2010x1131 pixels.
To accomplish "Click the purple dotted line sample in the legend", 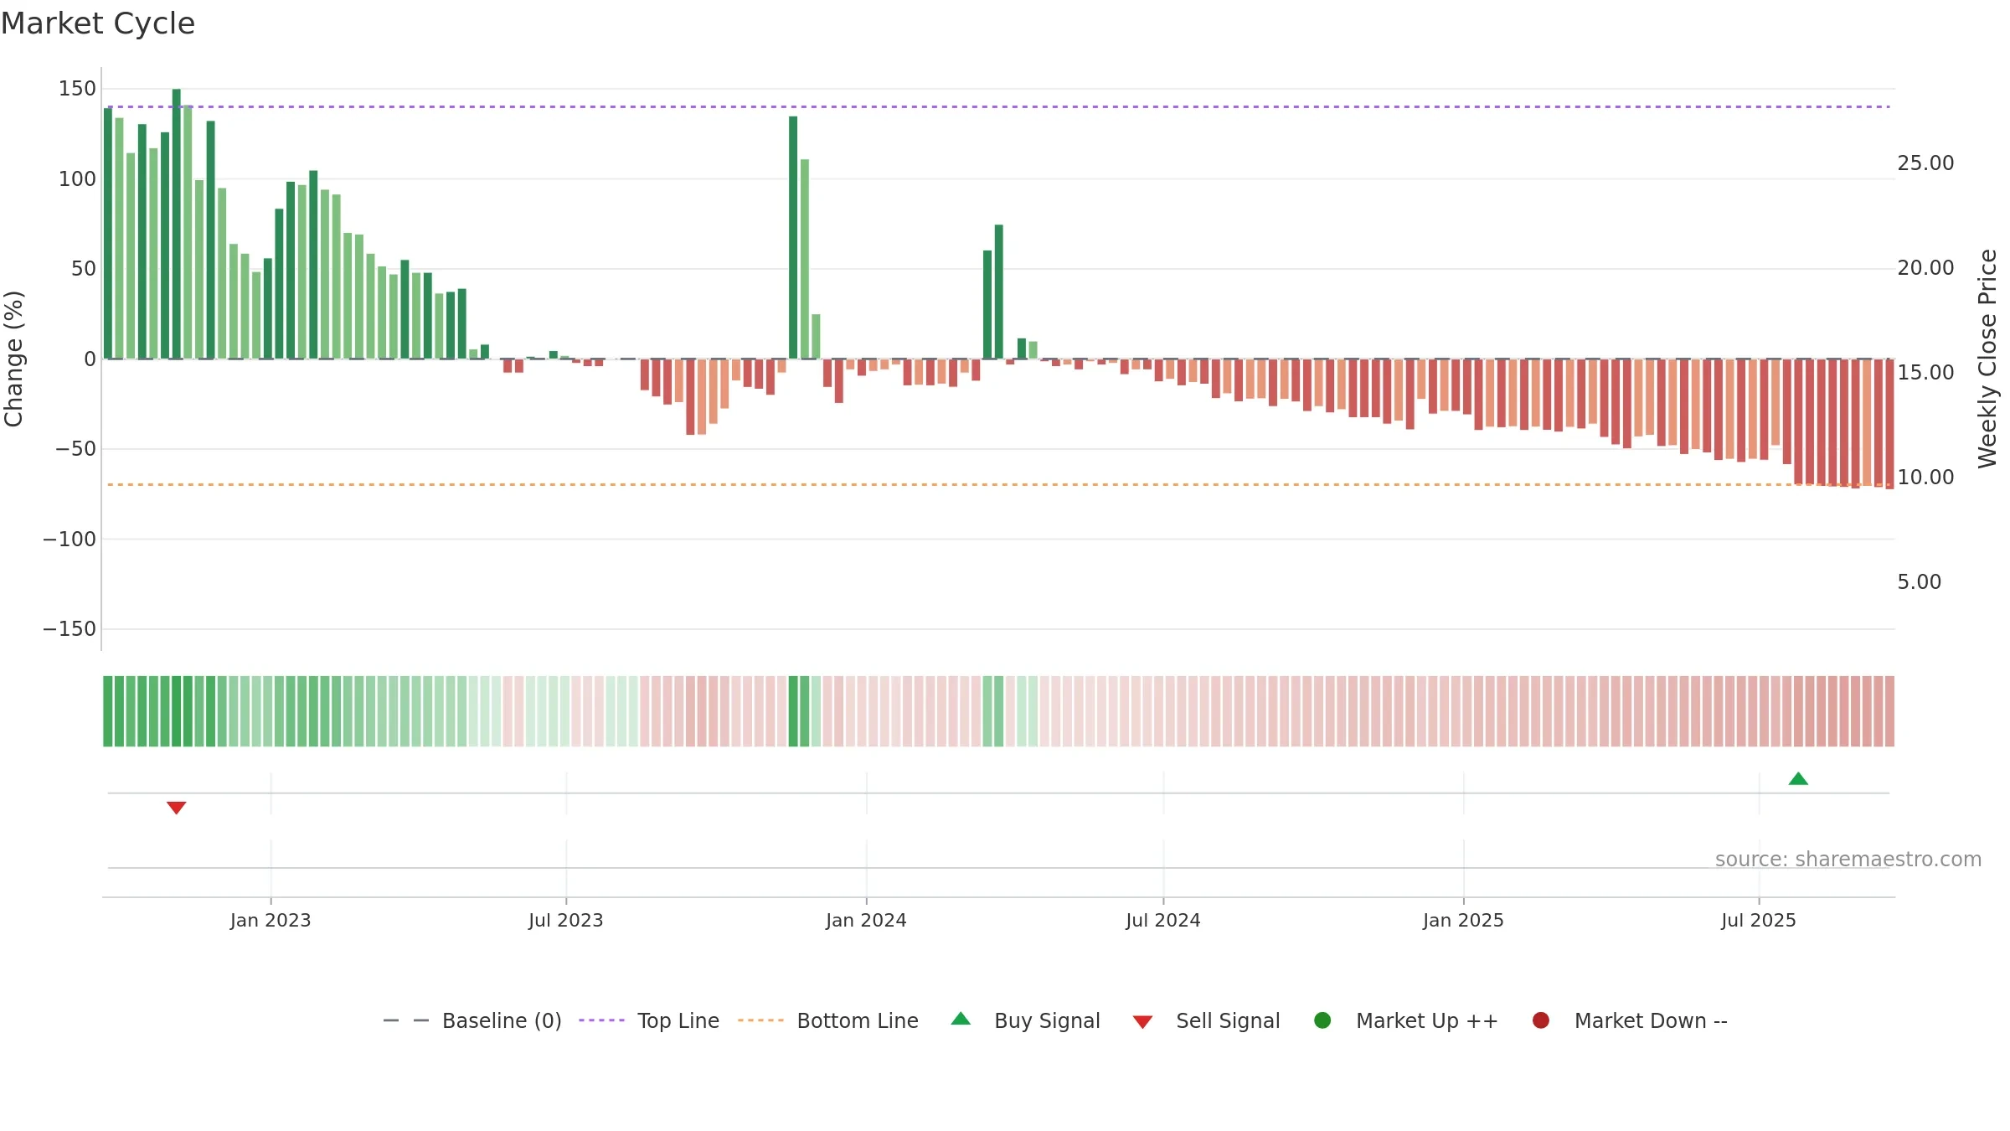I will [x=601, y=1020].
